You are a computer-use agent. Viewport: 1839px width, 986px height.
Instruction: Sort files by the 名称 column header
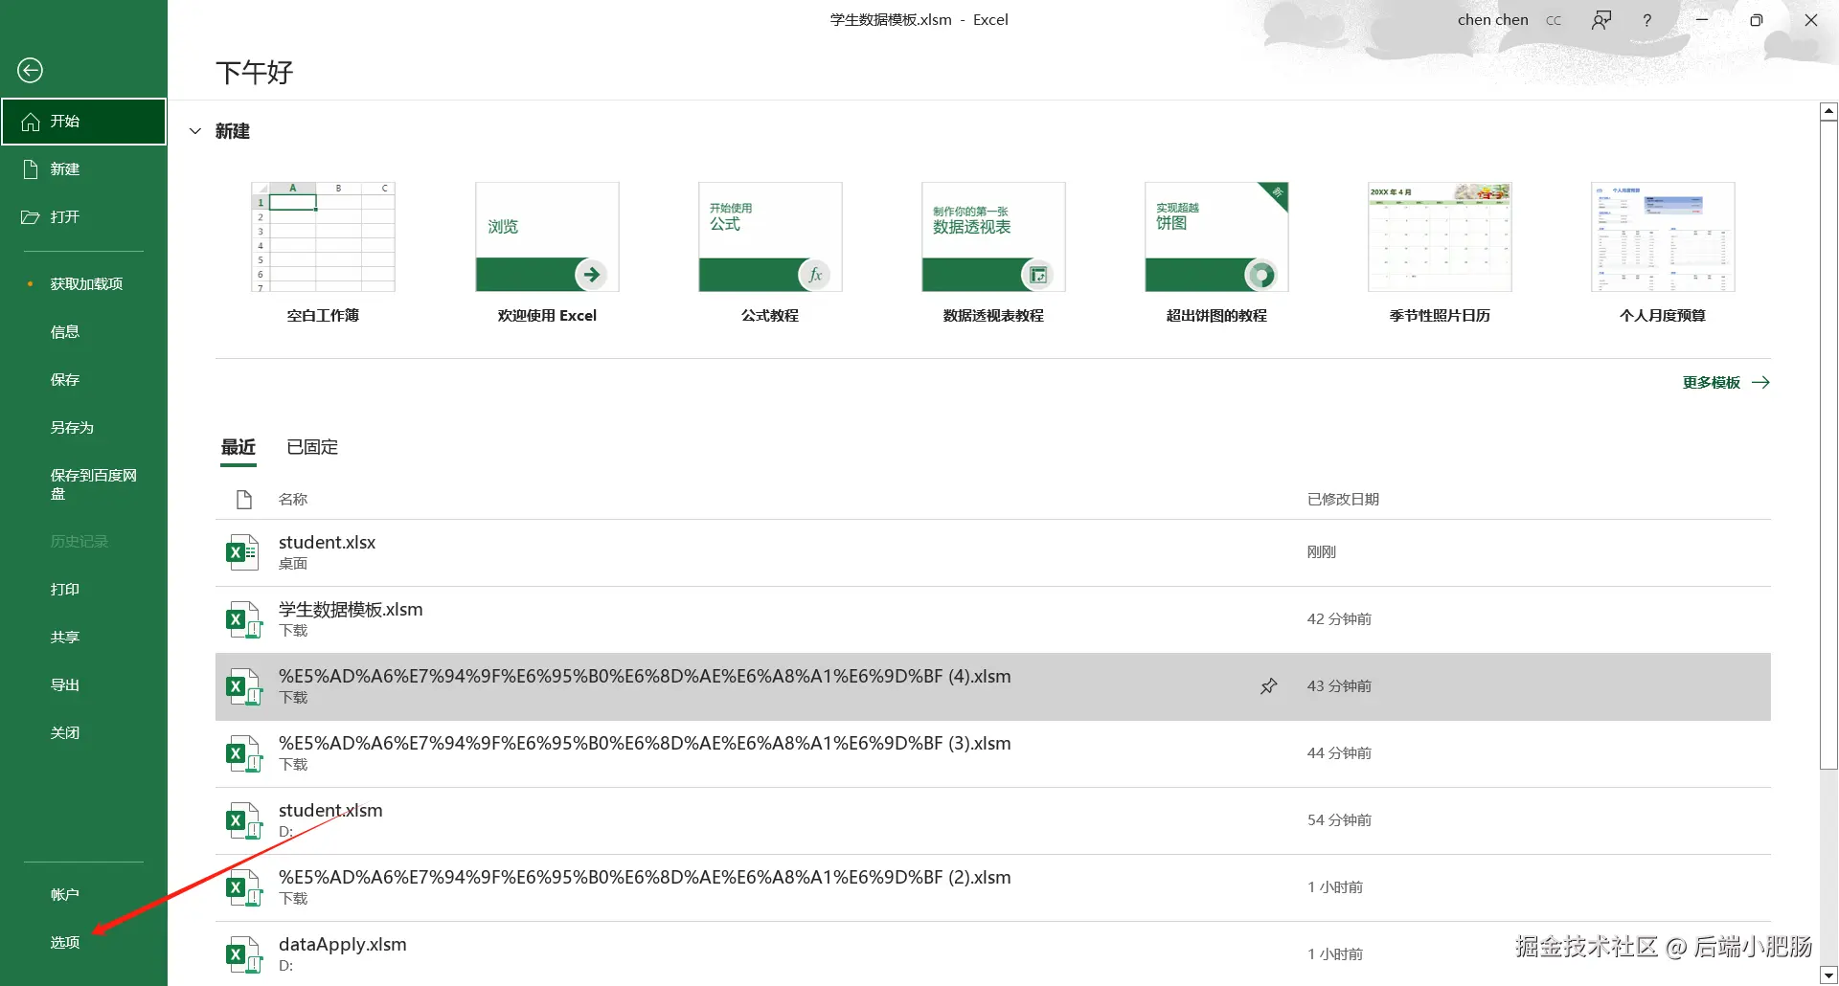293,500
